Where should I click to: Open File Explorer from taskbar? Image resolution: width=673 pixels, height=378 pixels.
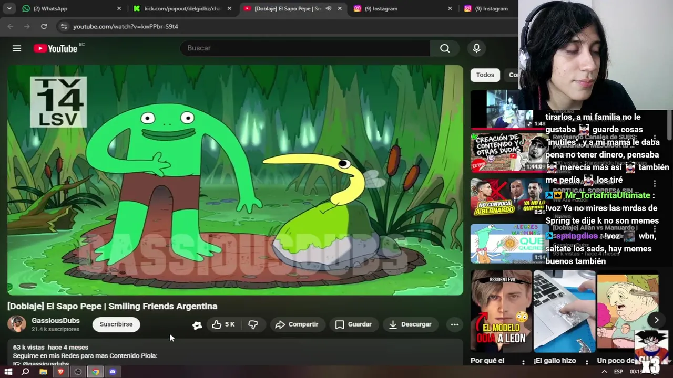pos(44,372)
